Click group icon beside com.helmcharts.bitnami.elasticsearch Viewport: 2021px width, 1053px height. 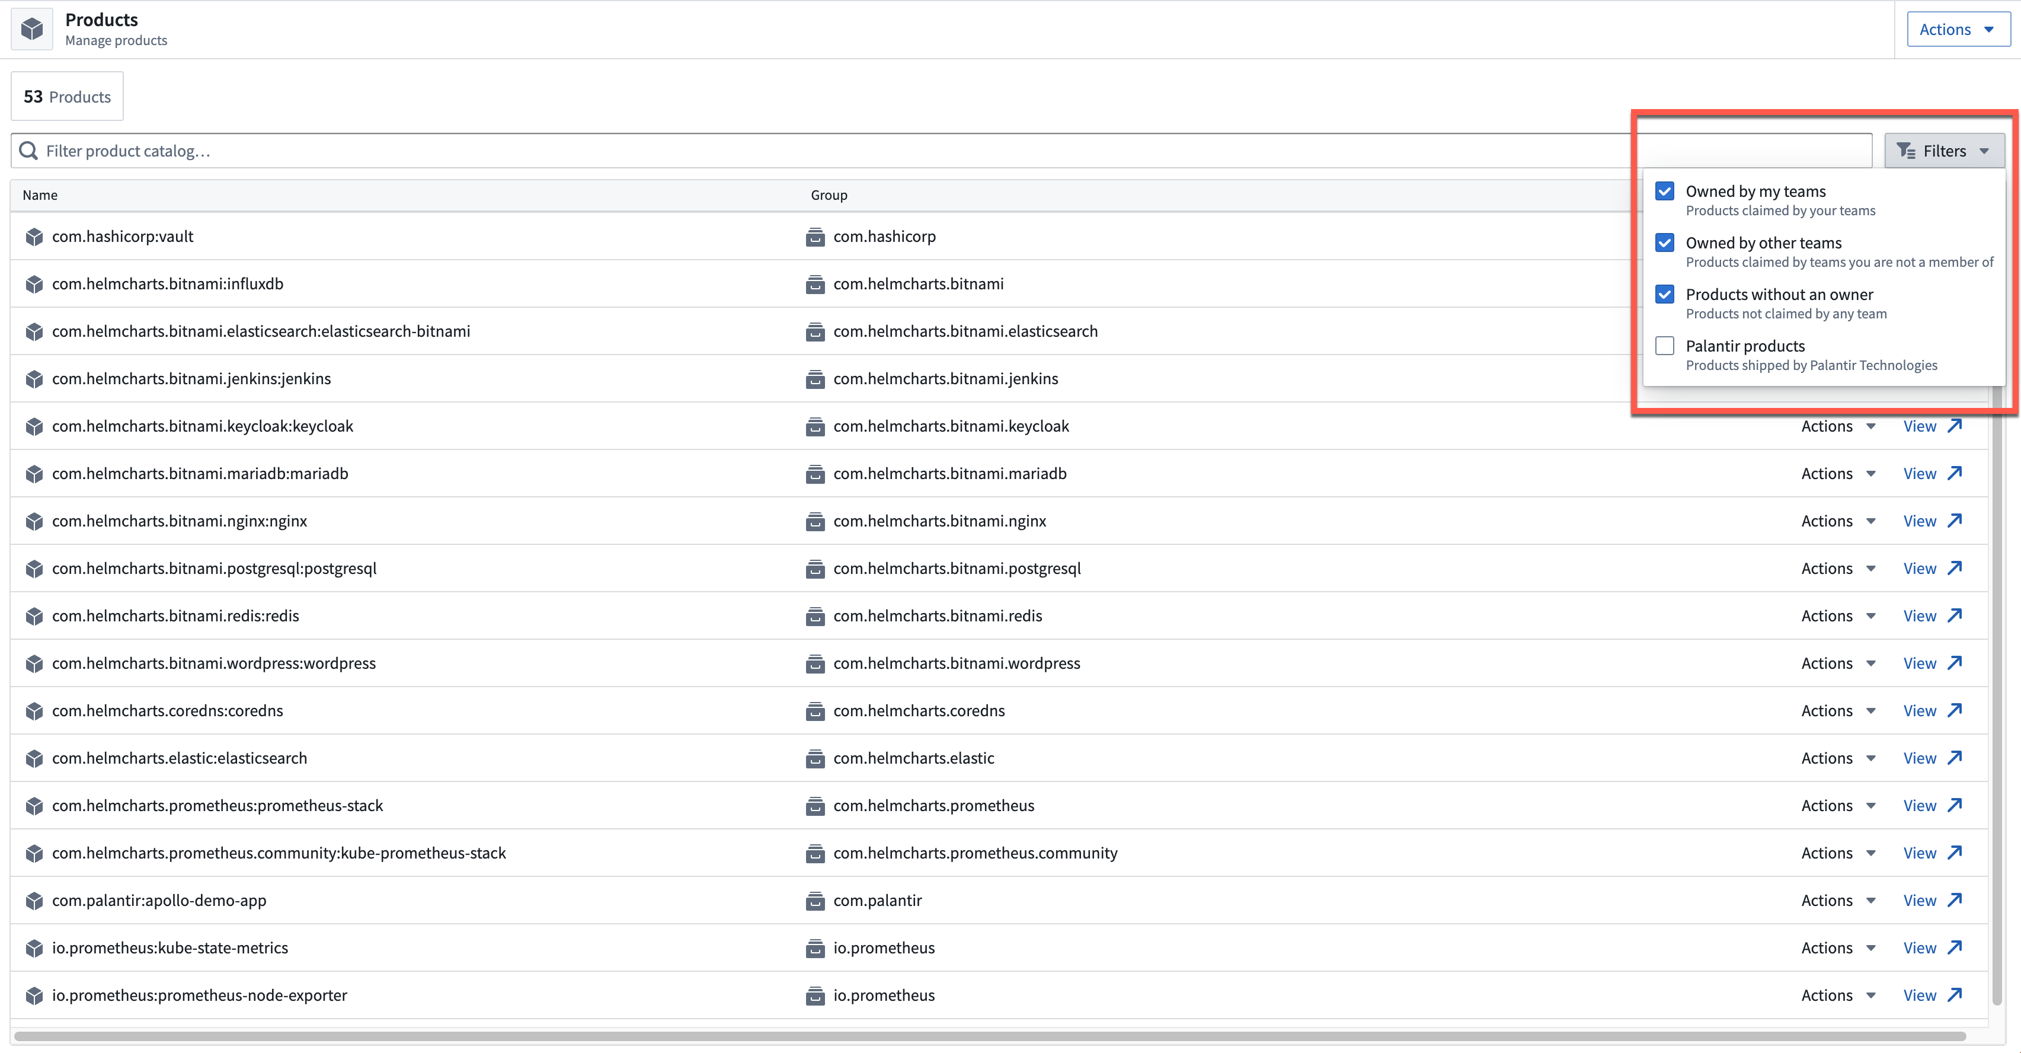(x=815, y=332)
